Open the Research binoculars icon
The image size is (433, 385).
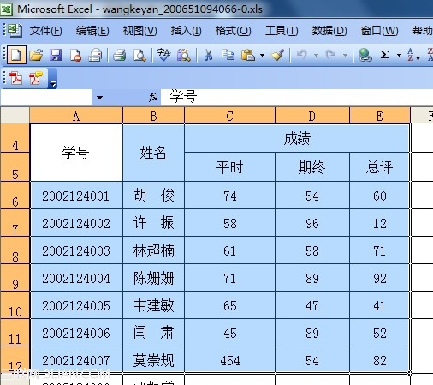pos(183,55)
